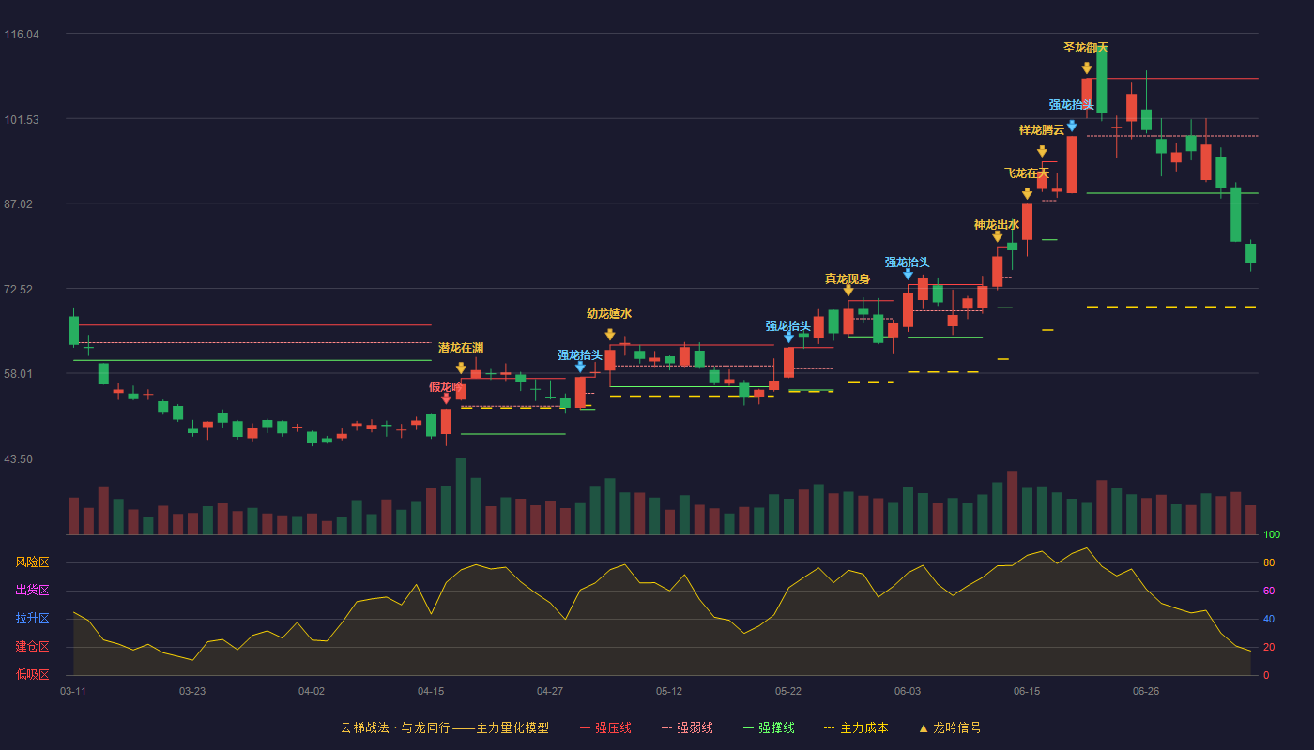
Task: Toggle the 强弱线 legend series
Action: coord(687,727)
